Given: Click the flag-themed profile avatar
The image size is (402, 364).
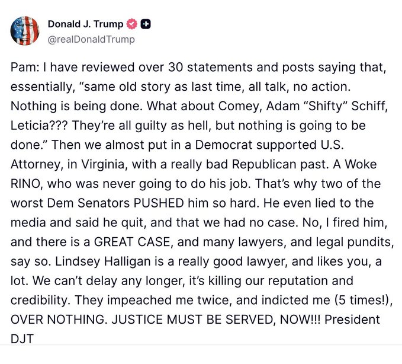Looking at the screenshot, I should [x=25, y=31].
